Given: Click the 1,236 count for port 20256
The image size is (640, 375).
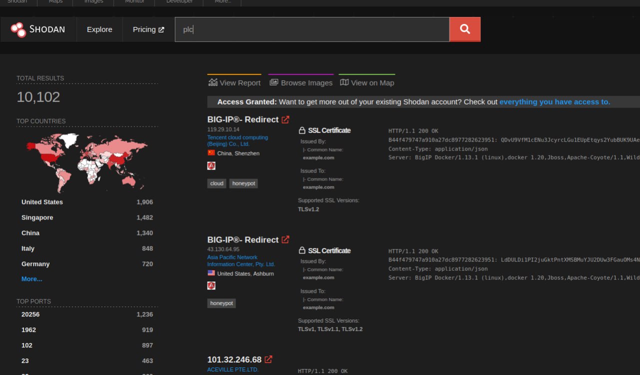Looking at the screenshot, I should point(144,314).
